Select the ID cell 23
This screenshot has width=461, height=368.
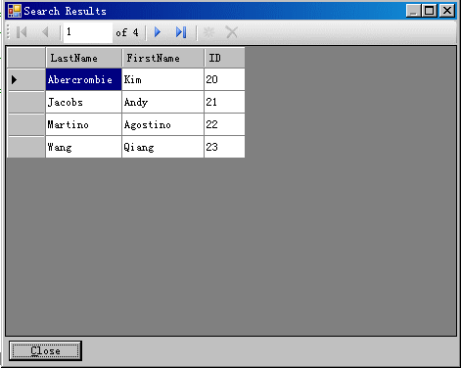tap(224, 147)
